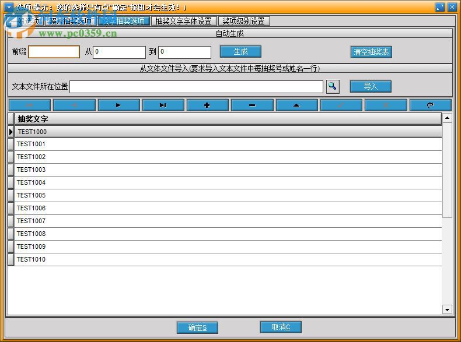Select row TEST1010
Screen dimensions: 461x342
(x=228, y=259)
